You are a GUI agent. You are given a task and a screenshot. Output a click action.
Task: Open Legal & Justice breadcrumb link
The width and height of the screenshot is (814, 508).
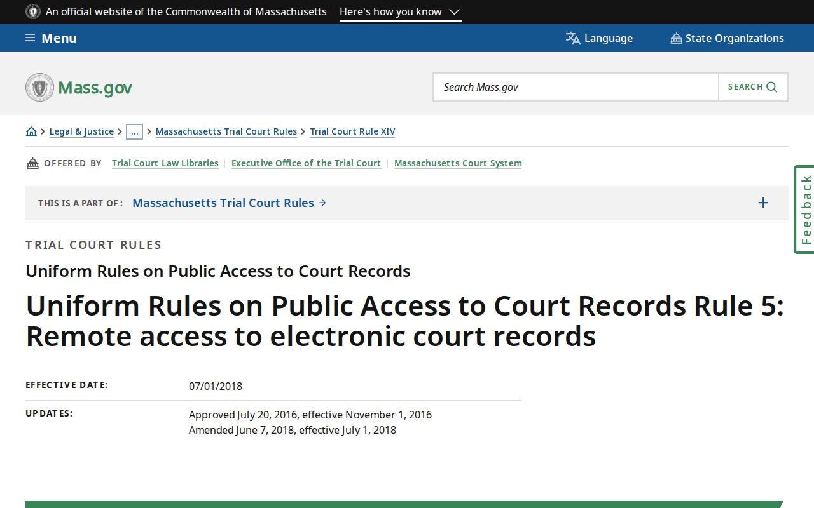(x=81, y=131)
